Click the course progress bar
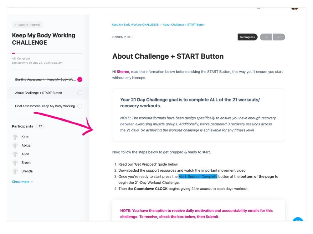313x234 pixels. click(x=47, y=53)
